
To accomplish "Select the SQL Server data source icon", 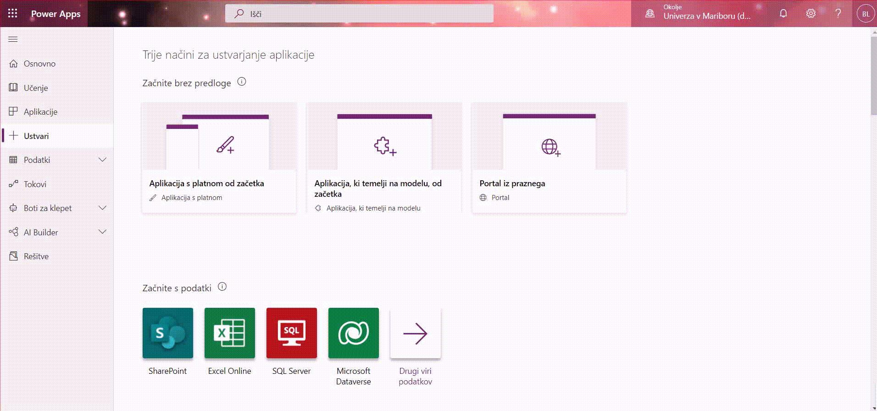I will click(x=291, y=333).
